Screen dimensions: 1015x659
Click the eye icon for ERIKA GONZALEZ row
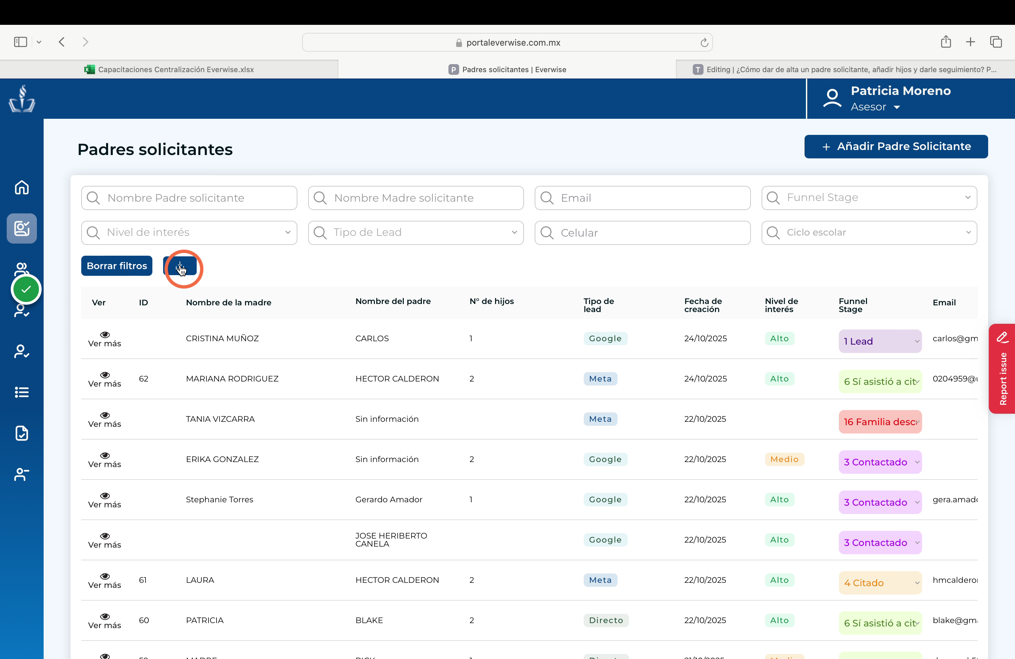point(105,456)
